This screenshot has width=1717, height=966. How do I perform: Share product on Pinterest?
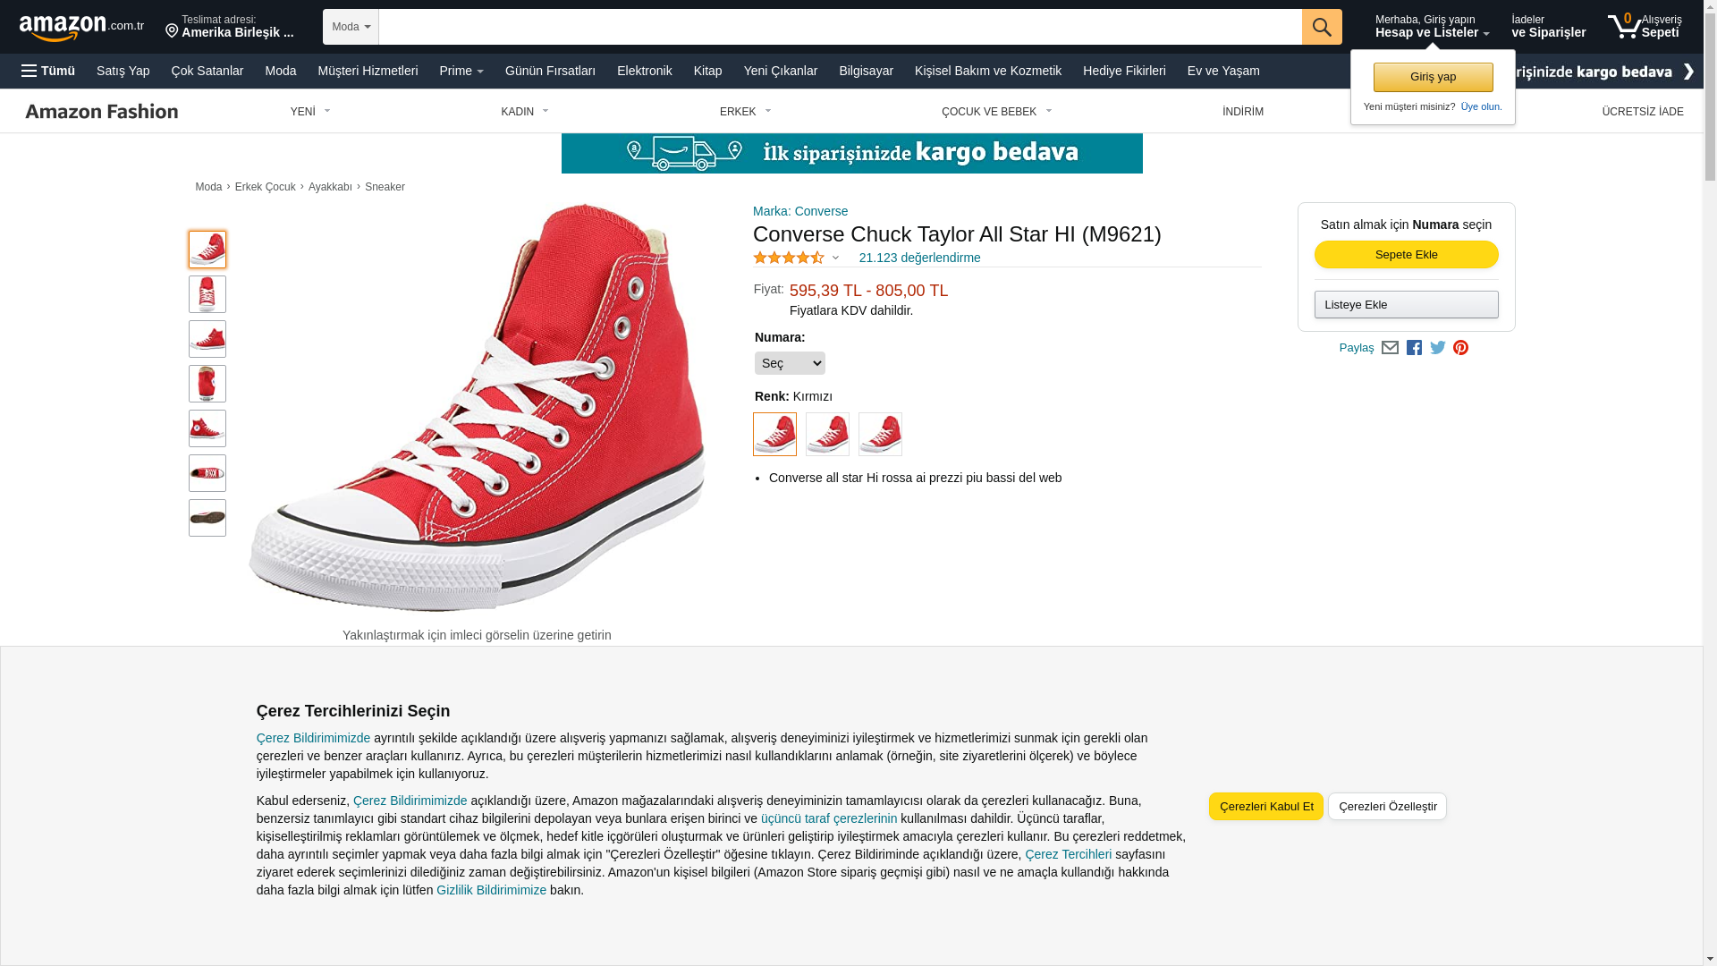1460,347
